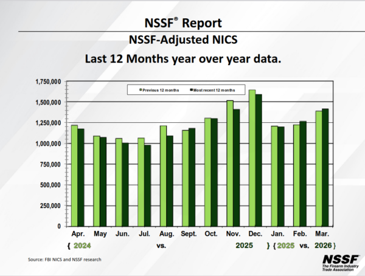Click the "Sept." x-axis label
This screenshot has height=276, width=365.
pos(189,233)
